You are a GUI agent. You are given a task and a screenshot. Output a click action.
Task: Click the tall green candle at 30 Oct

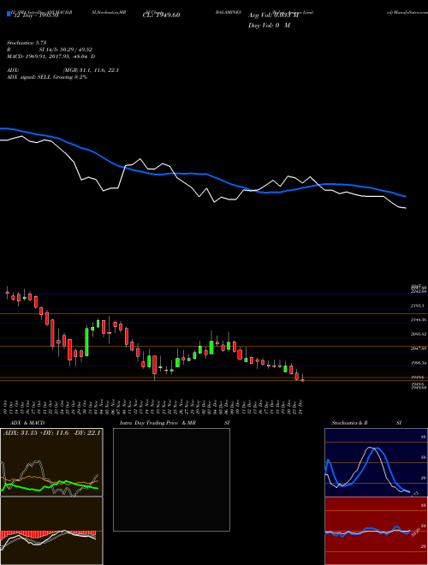[86, 342]
